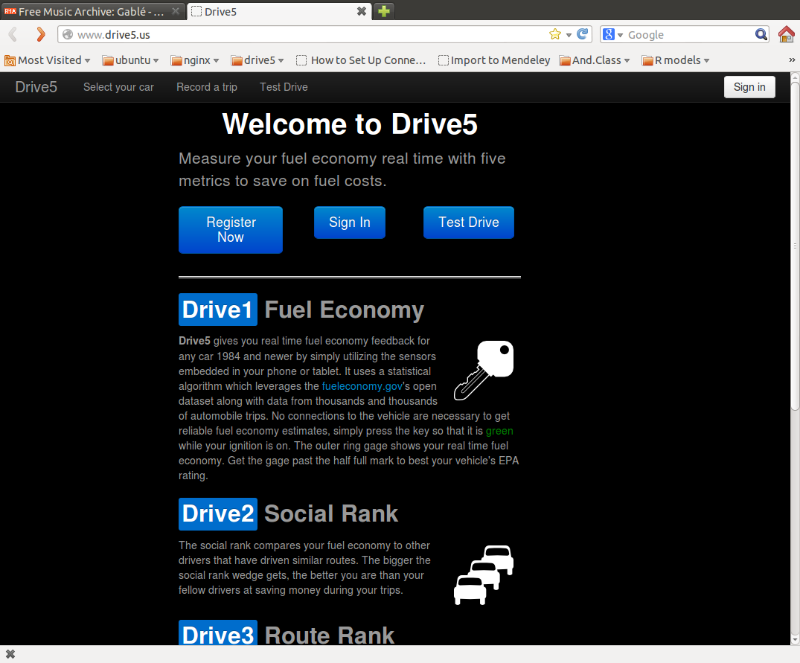The height and width of the screenshot is (663, 800).
Task: Click the scrollbar down arrow
Action: pos(795,639)
